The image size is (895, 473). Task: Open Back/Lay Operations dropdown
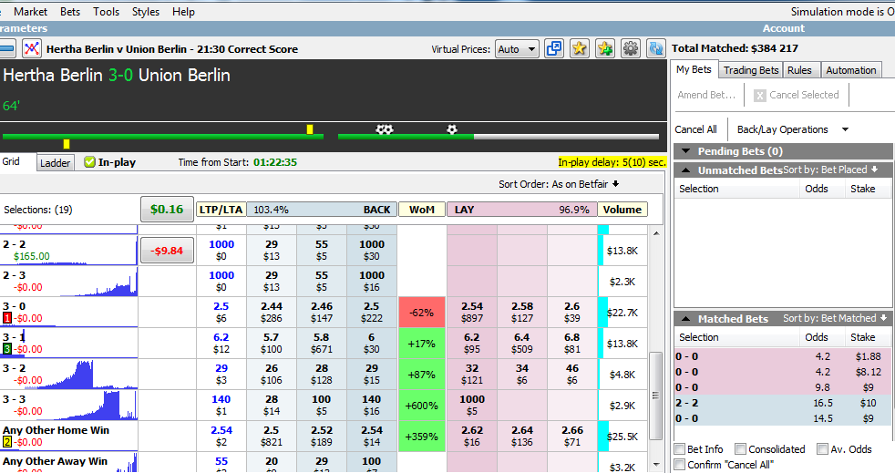coord(792,129)
